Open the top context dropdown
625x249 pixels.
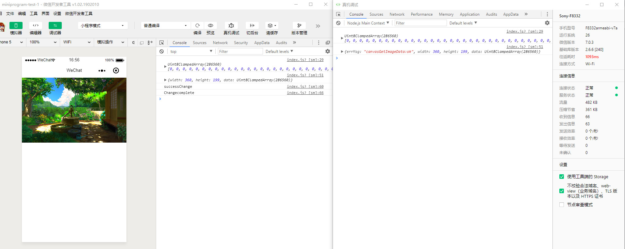point(191,52)
